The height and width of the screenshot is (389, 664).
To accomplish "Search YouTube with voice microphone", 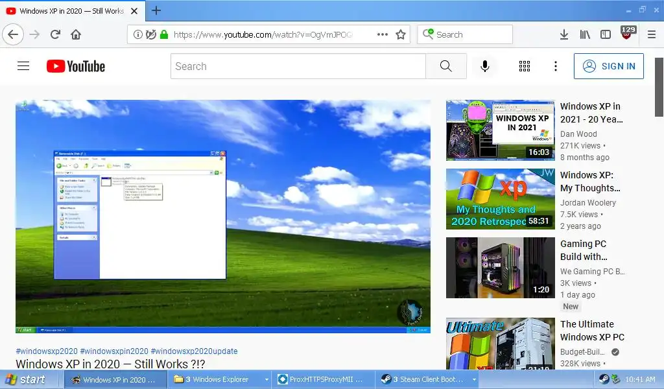I will 485,66.
